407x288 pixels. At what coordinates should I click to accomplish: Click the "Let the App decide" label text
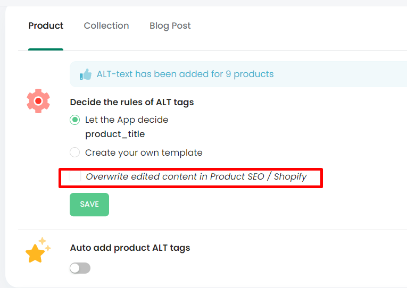click(x=127, y=120)
